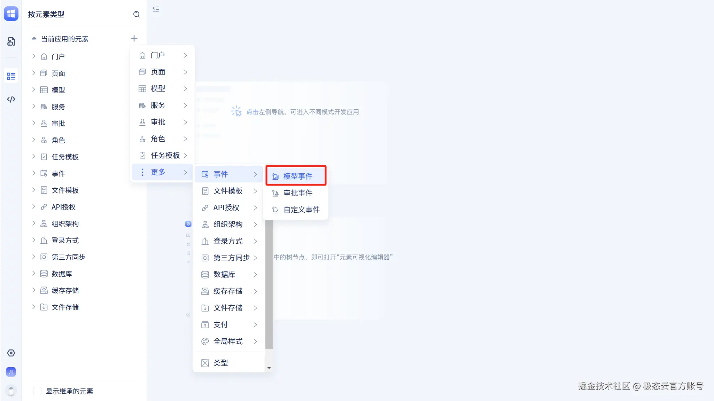This screenshot has height=401, width=714.
Task: Expand the 模型 tree node
Action: coord(34,90)
